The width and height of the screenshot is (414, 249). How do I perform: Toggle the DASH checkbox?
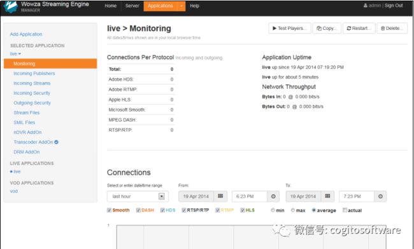pos(138,210)
